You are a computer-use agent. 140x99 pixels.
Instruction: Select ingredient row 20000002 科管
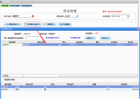(70, 87)
